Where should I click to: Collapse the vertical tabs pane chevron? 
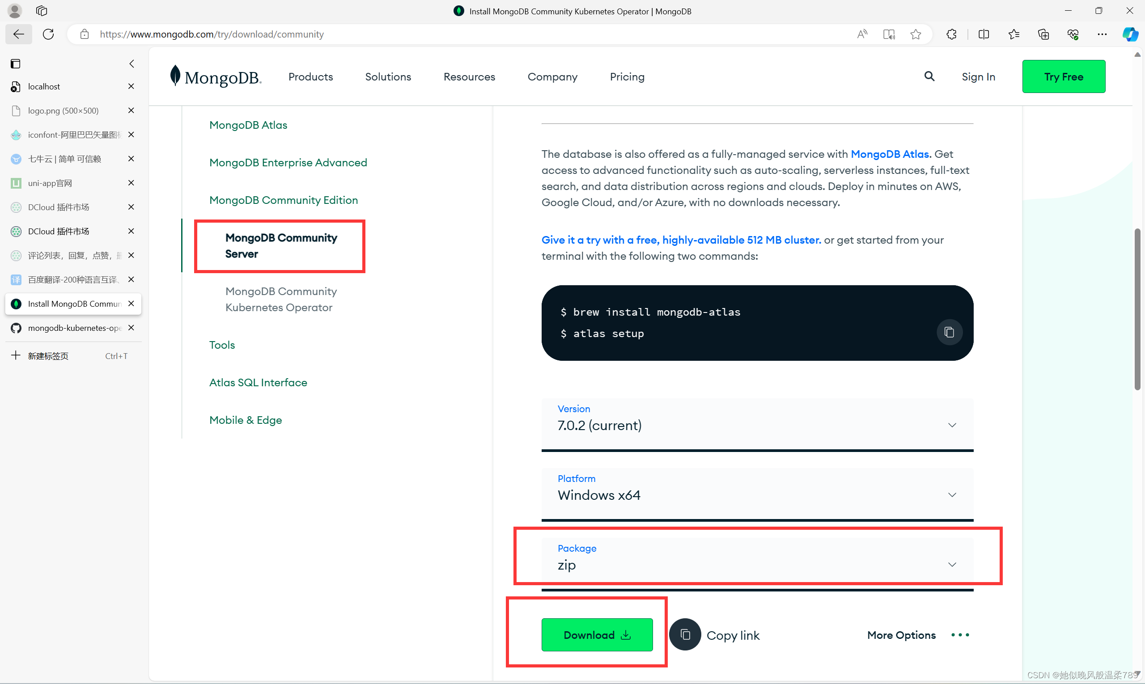(x=132, y=63)
